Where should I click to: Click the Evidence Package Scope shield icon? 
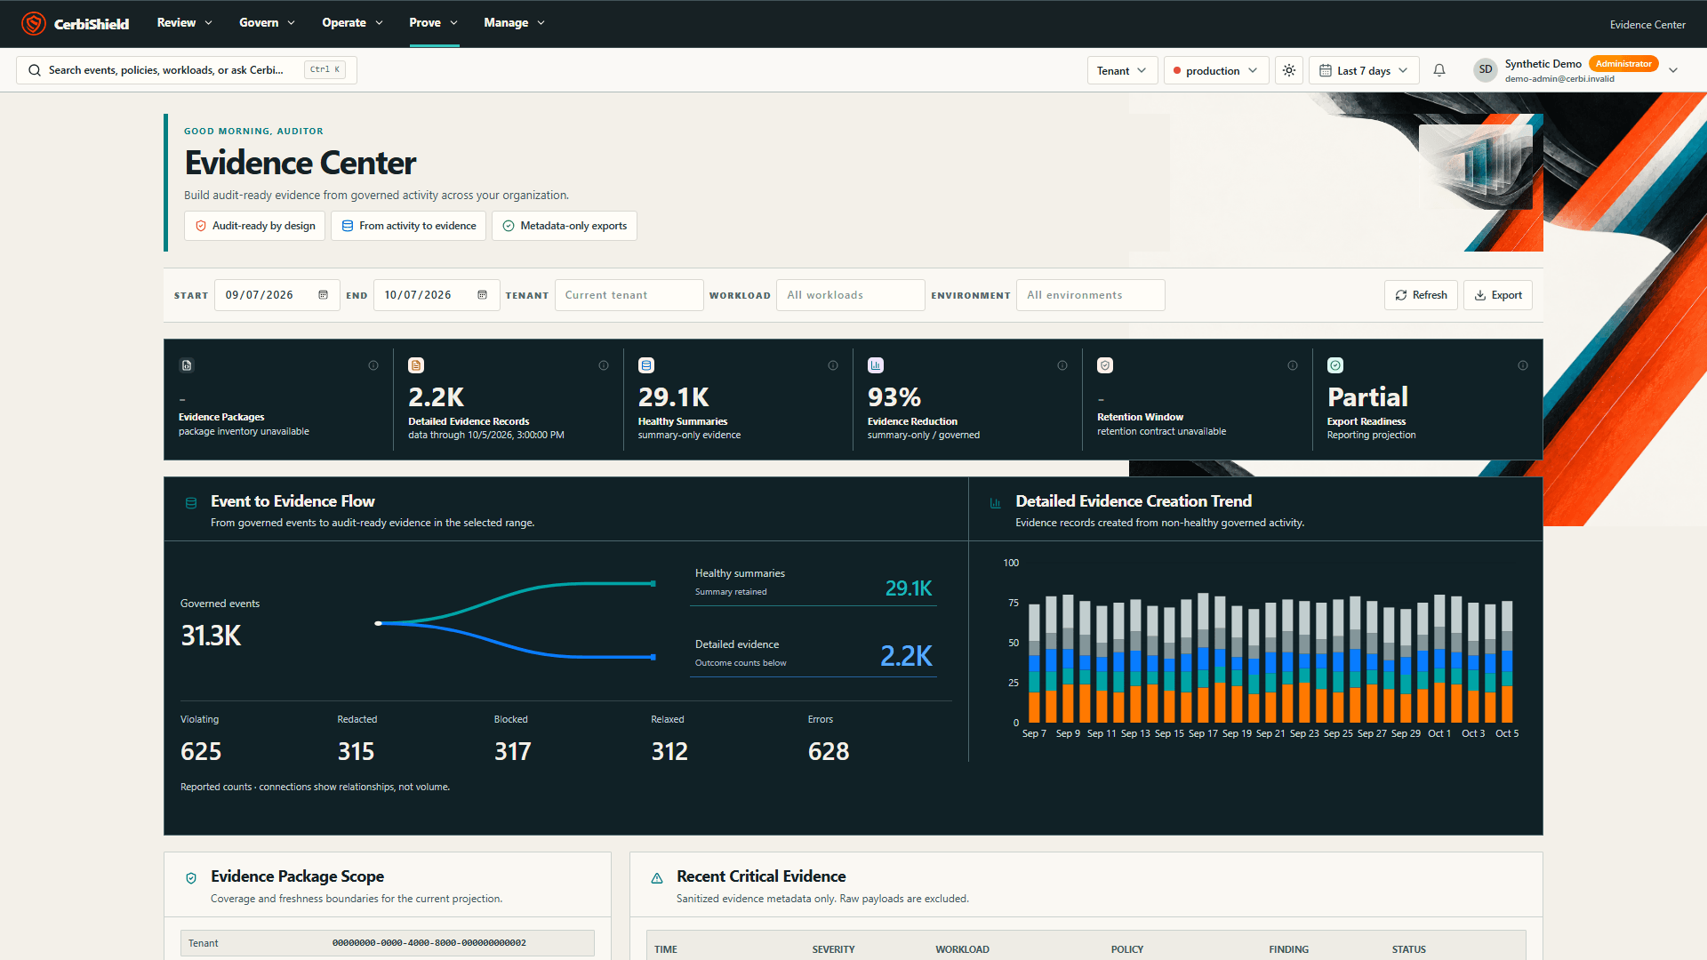click(191, 878)
